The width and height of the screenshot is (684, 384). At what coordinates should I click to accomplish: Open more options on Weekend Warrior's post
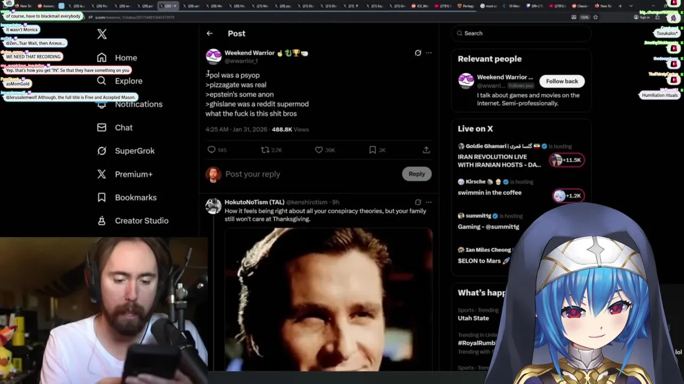coord(429,53)
